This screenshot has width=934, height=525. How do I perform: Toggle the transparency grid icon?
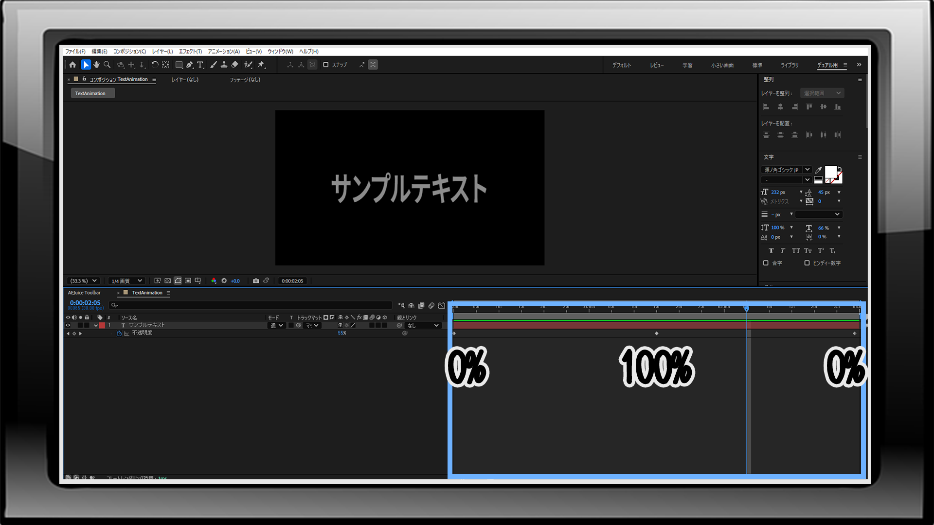click(x=168, y=281)
